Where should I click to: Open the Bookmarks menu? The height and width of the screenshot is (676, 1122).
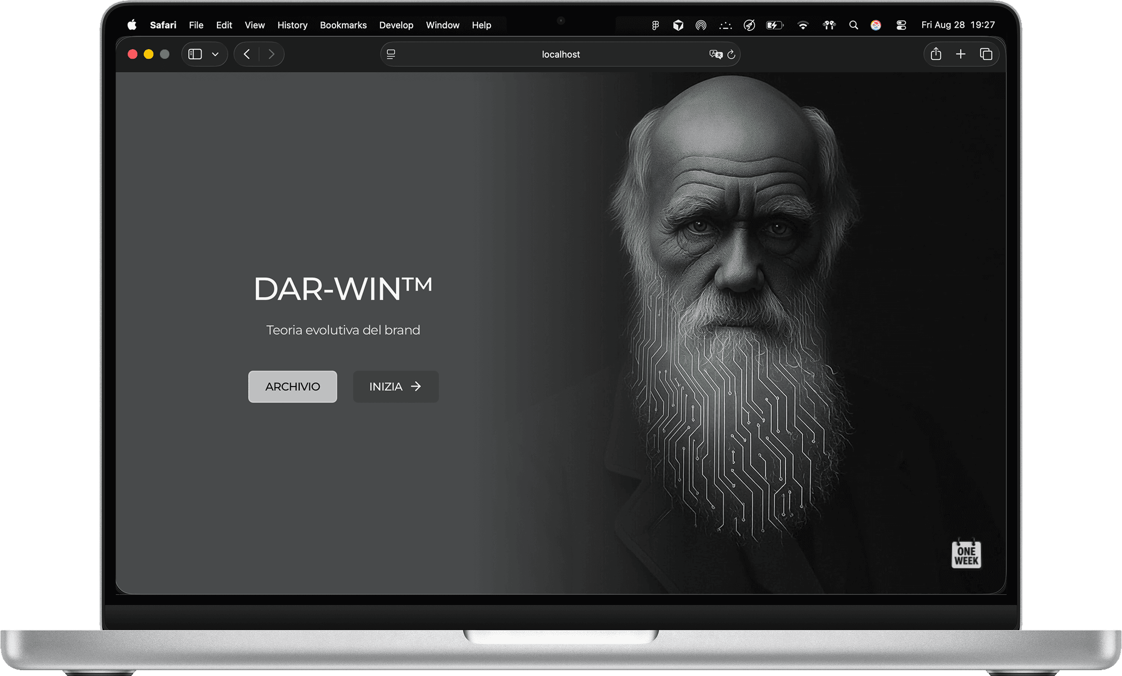click(x=343, y=25)
